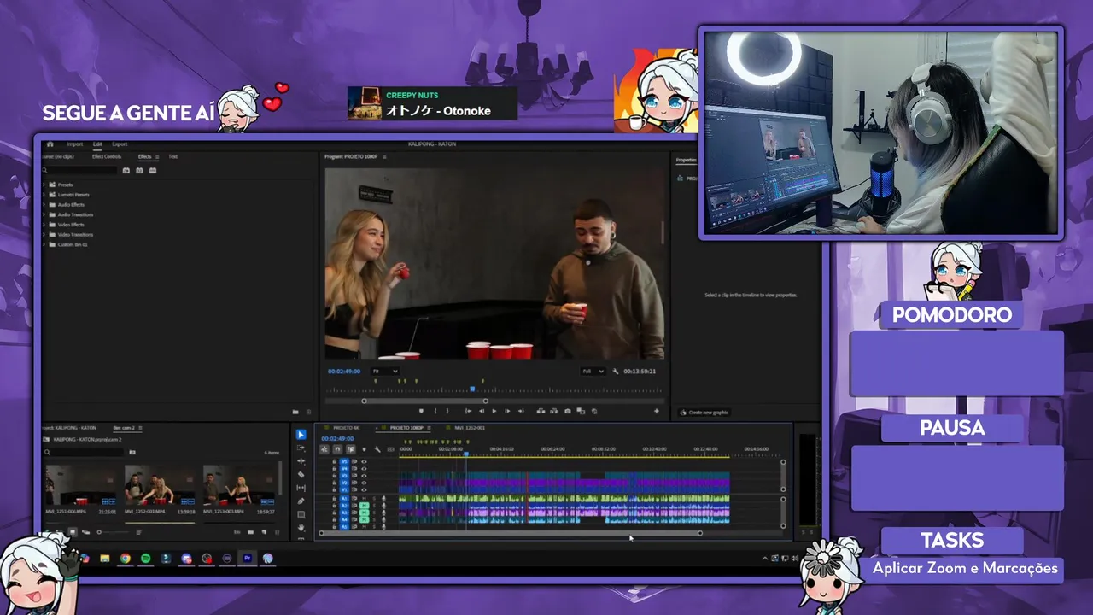The width and height of the screenshot is (1093, 615).
Task: Click Mark Out bracket button
Action: (x=447, y=411)
